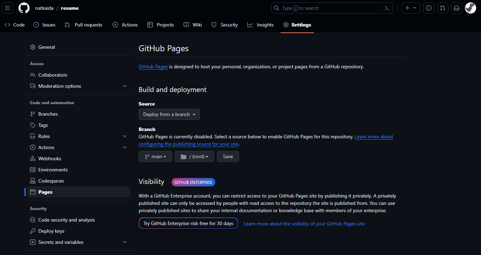Open Learn more about visibility link

pos(304,224)
